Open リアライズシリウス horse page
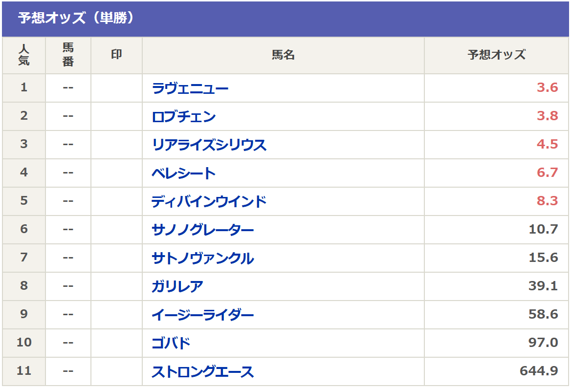Image resolution: width=572 pixels, height=389 pixels. [209, 145]
